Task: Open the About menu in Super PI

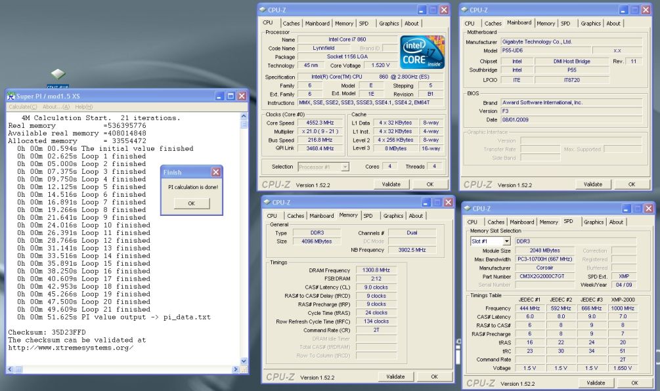Action: [x=56, y=107]
